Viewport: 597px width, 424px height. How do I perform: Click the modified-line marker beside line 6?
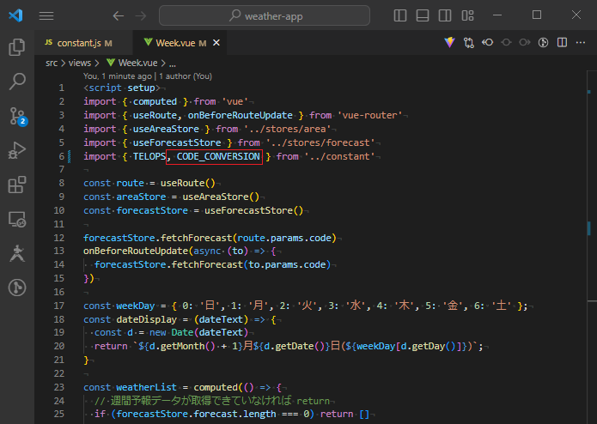click(x=70, y=156)
